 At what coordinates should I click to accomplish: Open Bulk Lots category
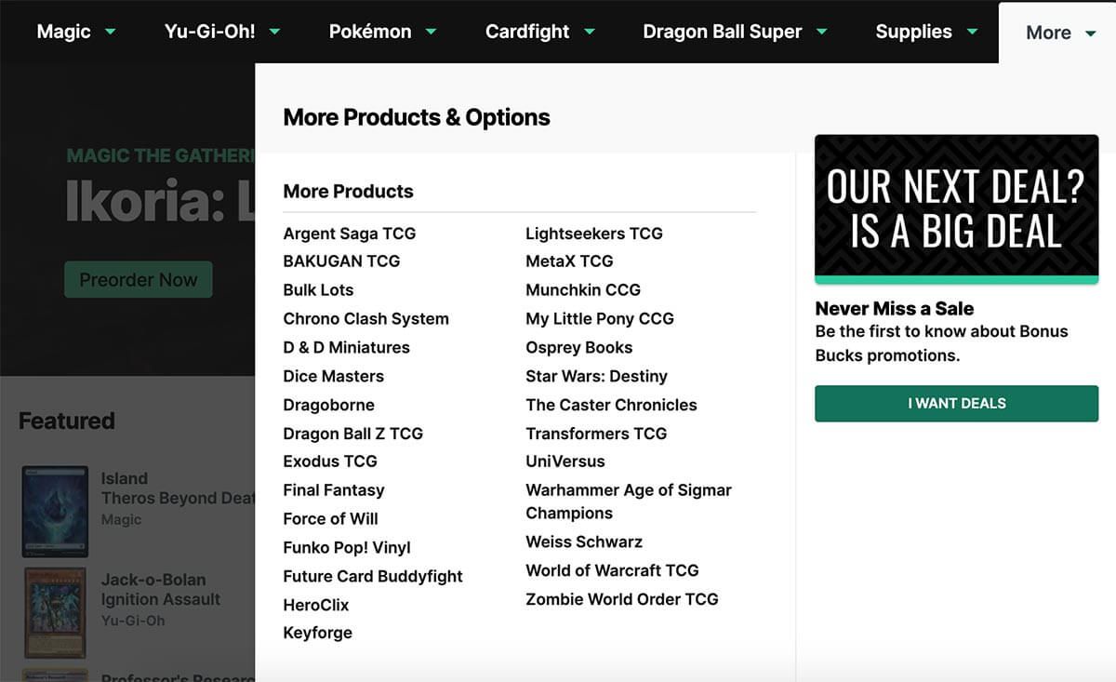pos(318,290)
